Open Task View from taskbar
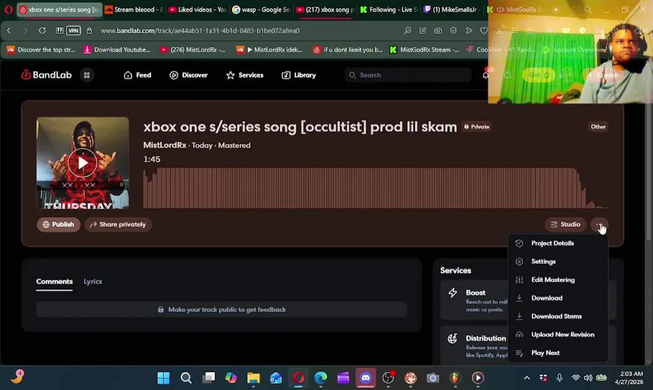Image resolution: width=653 pixels, height=390 pixels. 209,378
